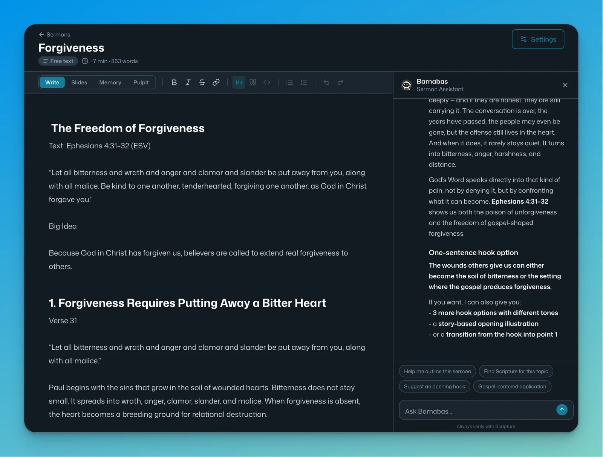This screenshot has height=457, width=603.
Task: Click the 'Big Idea' line
Action: click(x=63, y=226)
